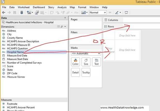Select the State dimension
The width and height of the screenshot is (160, 111).
coord(10,70)
